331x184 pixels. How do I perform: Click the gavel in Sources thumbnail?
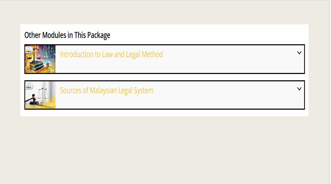32,99
